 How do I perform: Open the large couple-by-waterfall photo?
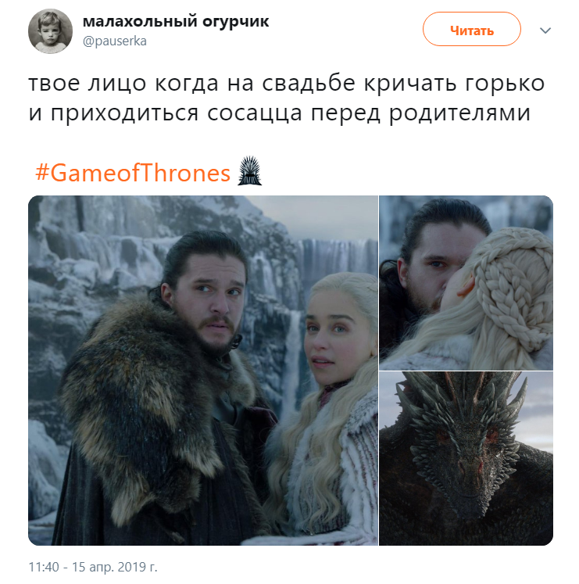click(203, 371)
